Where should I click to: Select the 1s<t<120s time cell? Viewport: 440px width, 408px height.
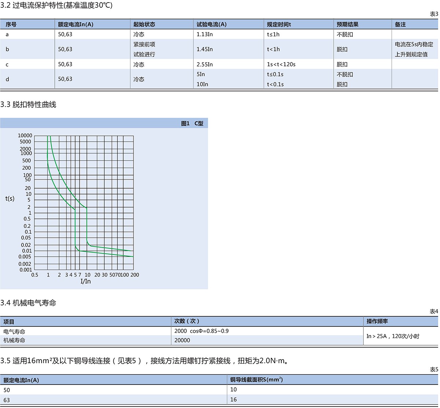pos(281,64)
